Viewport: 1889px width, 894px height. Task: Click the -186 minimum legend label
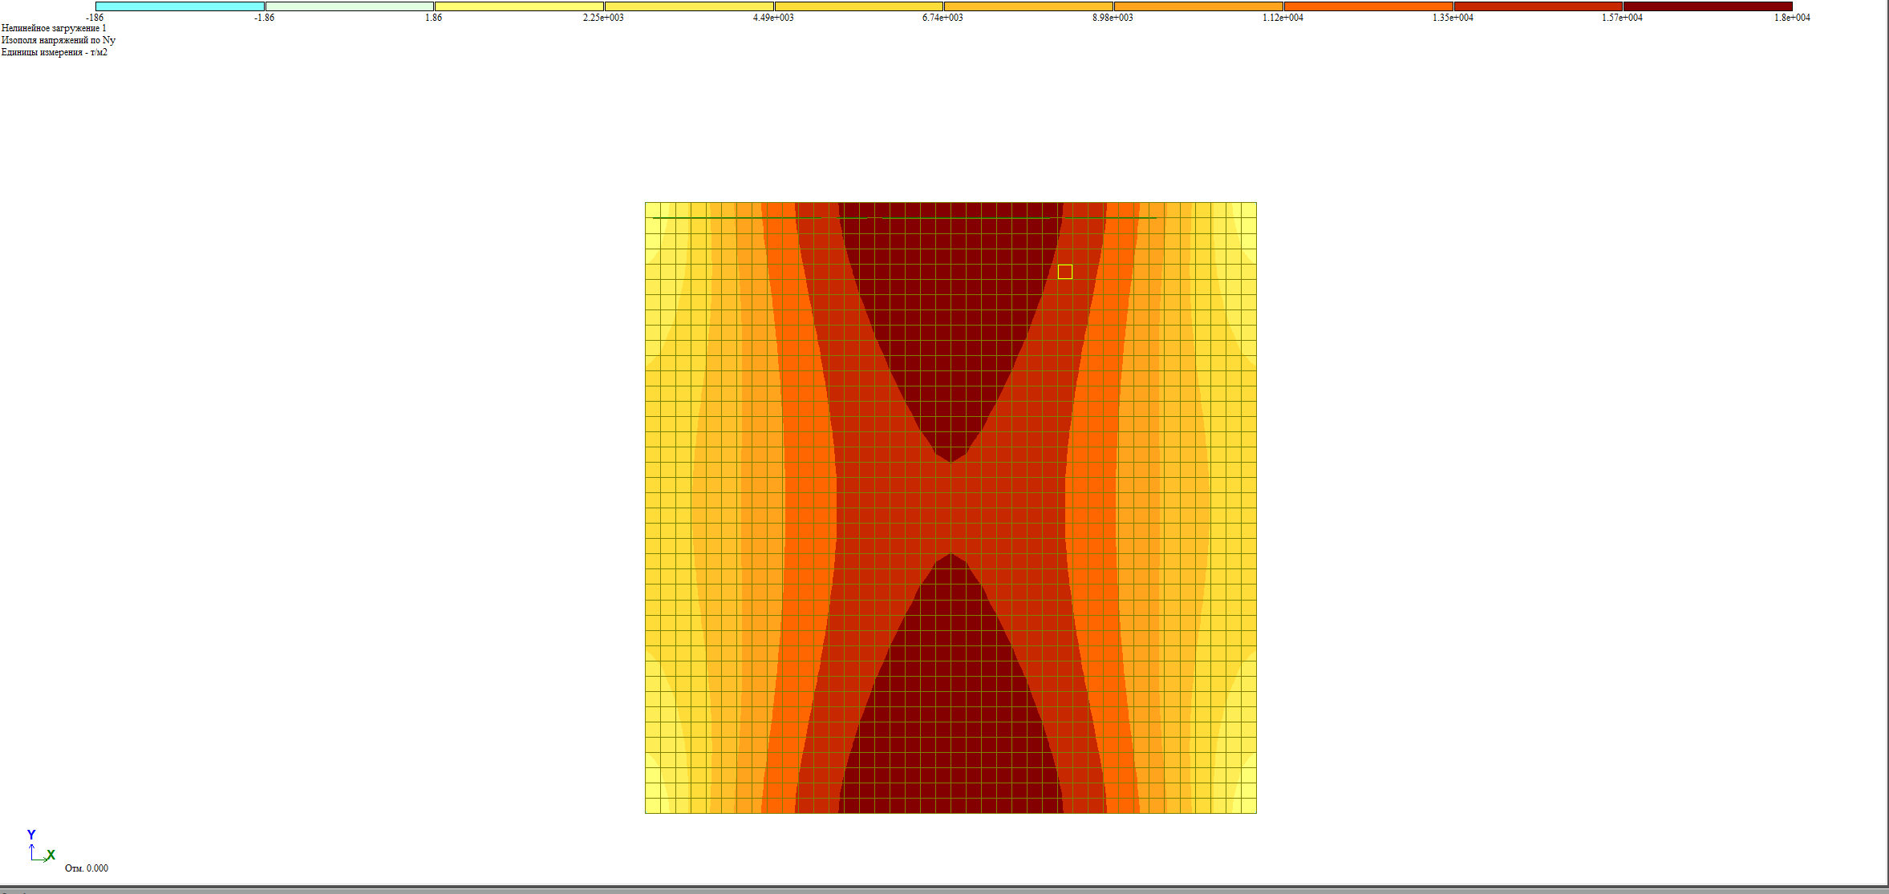95,18
